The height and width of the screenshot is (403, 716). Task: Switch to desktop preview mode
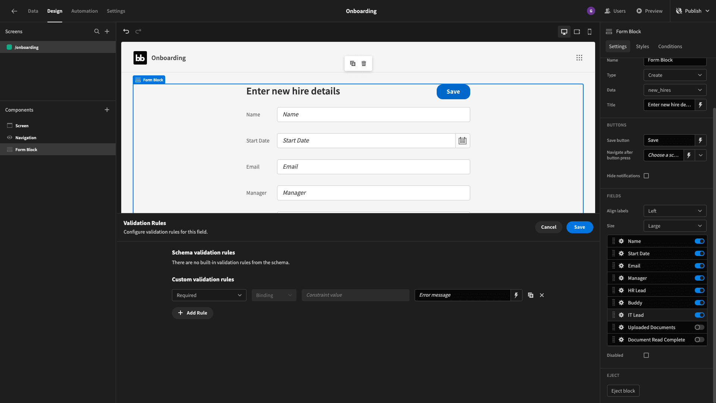tap(564, 32)
